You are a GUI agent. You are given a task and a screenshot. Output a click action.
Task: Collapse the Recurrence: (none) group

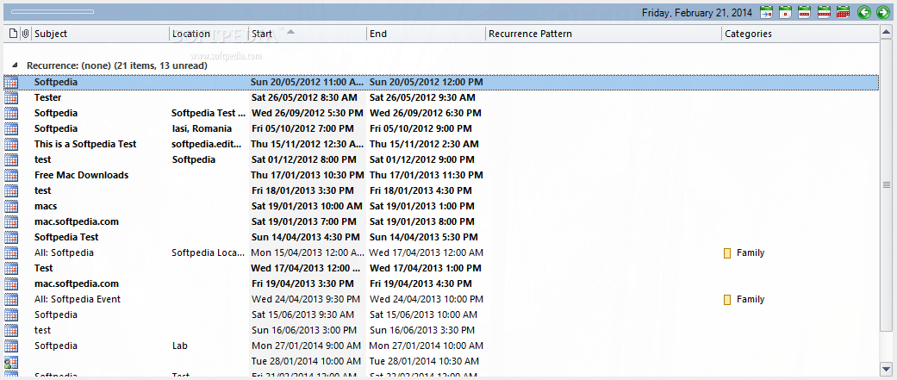15,65
